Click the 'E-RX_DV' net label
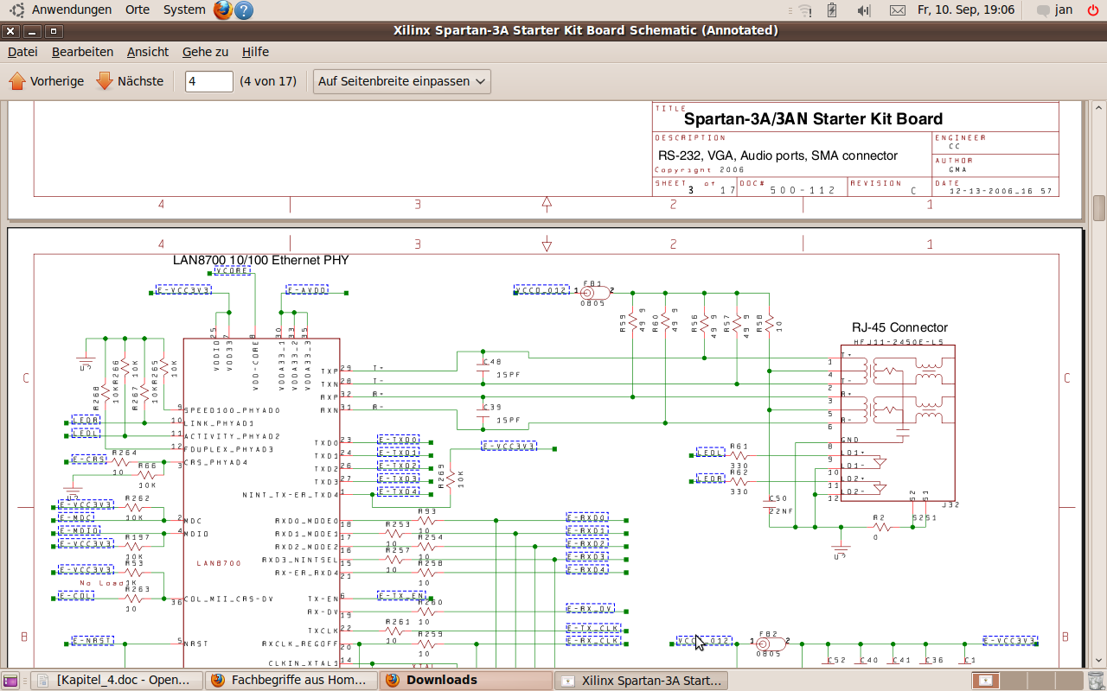This screenshot has height=691, width=1107. tap(591, 608)
